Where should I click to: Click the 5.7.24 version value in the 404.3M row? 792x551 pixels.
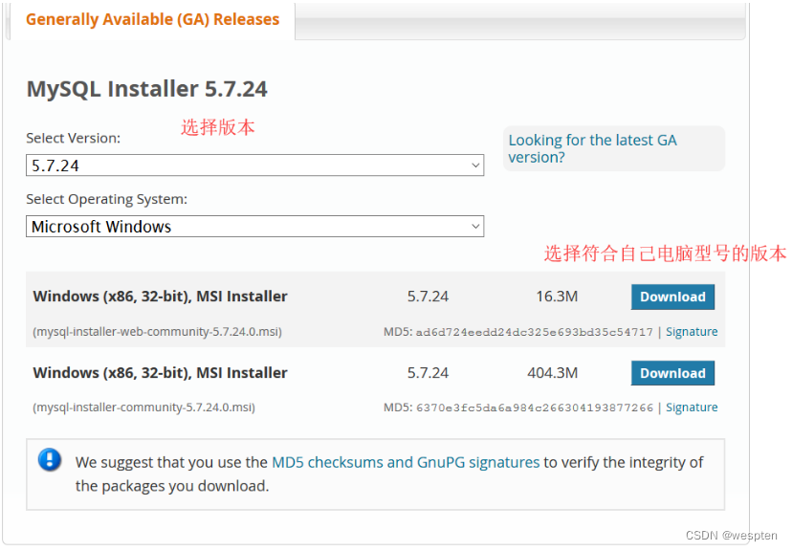click(x=428, y=373)
